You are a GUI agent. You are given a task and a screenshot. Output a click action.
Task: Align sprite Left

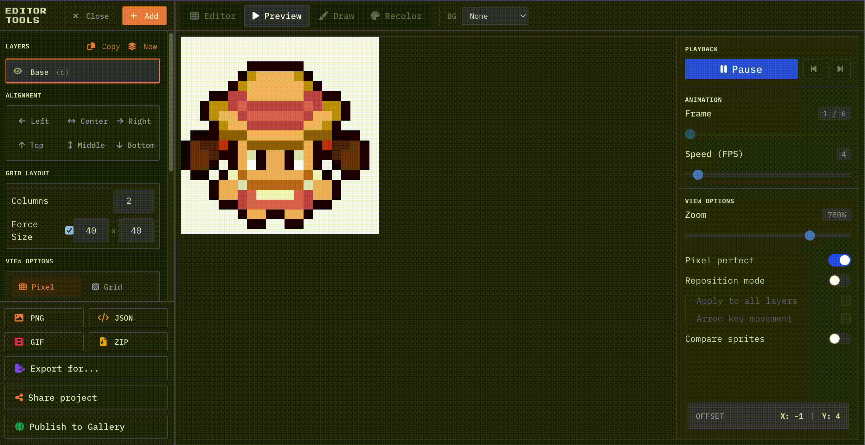click(34, 121)
